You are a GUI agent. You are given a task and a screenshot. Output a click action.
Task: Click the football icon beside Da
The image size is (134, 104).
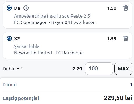(9, 8)
